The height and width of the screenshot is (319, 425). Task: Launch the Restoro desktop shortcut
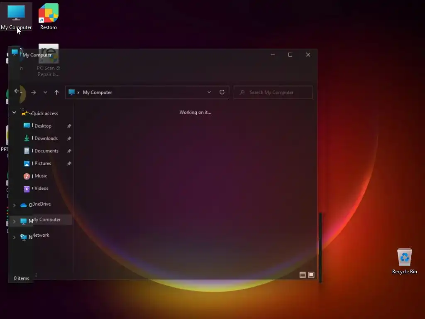[x=48, y=17]
